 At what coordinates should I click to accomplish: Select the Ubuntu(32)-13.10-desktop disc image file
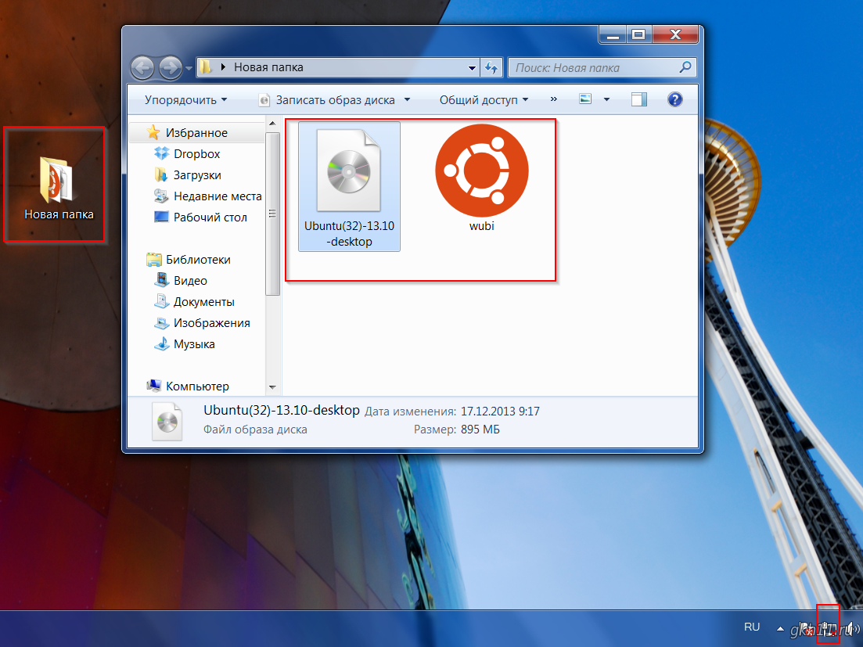349,185
